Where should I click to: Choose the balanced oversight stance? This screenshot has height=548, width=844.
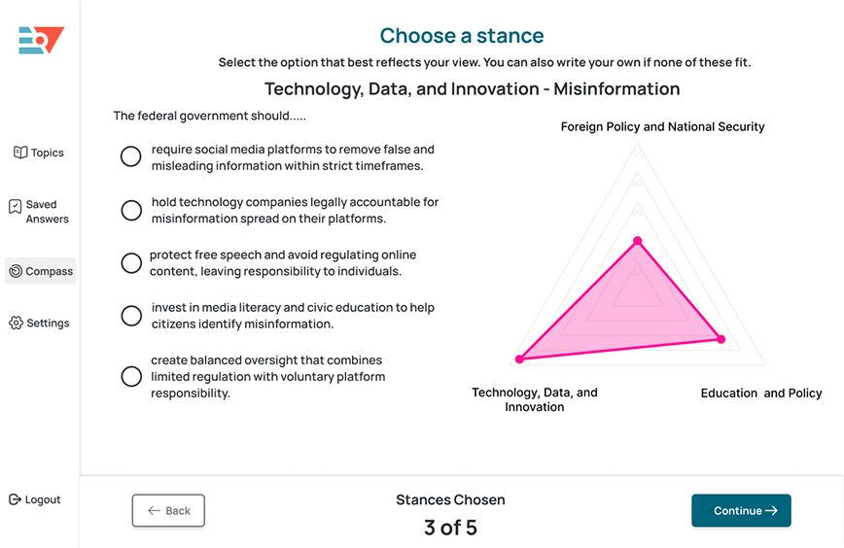coord(131,376)
